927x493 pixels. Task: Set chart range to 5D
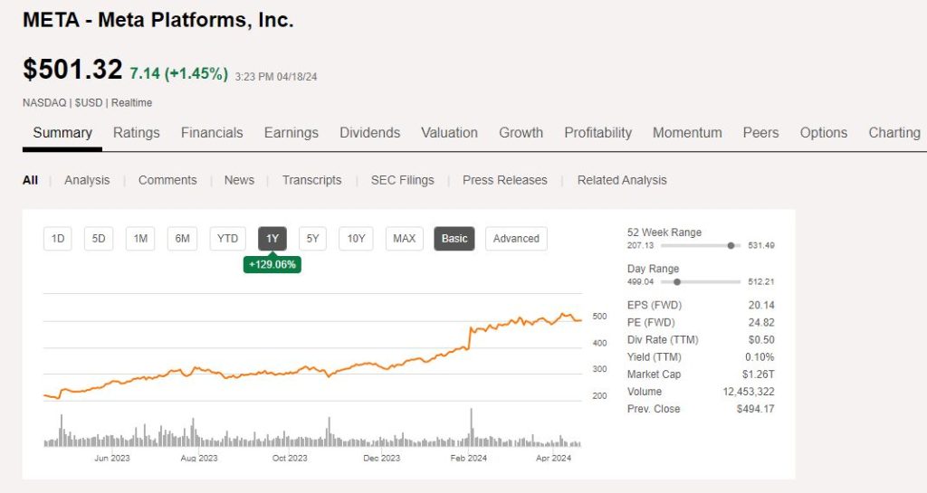tap(98, 239)
